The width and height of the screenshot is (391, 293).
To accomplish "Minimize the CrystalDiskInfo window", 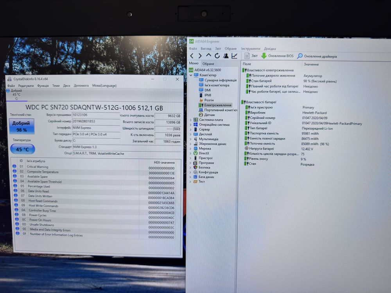I will pos(152,79).
